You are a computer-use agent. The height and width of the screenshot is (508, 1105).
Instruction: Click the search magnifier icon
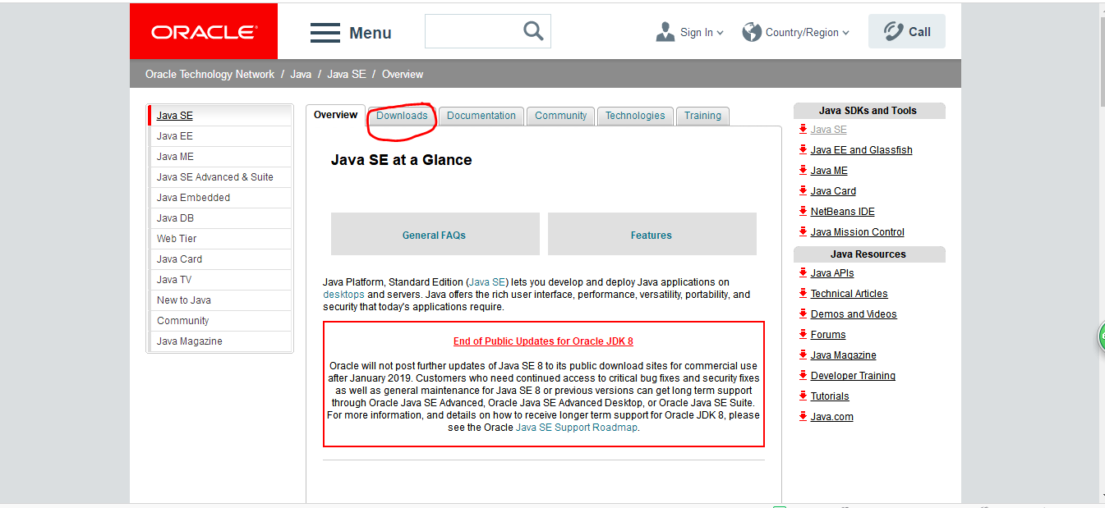pos(533,31)
